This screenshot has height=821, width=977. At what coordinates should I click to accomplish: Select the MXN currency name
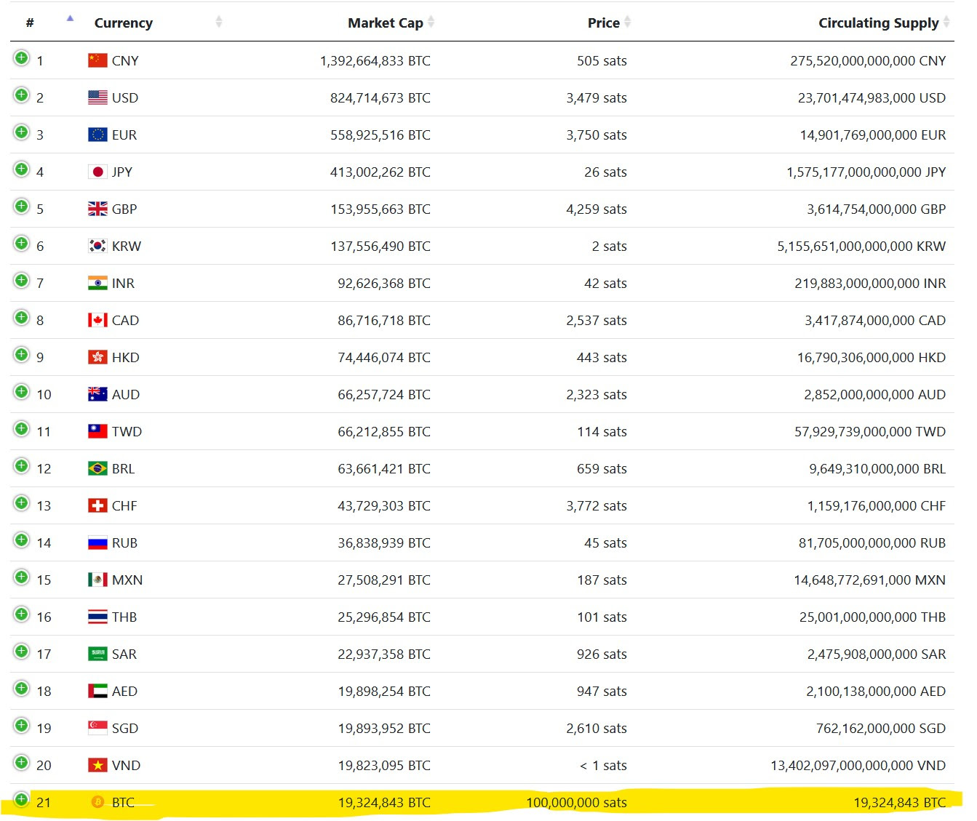pos(127,580)
